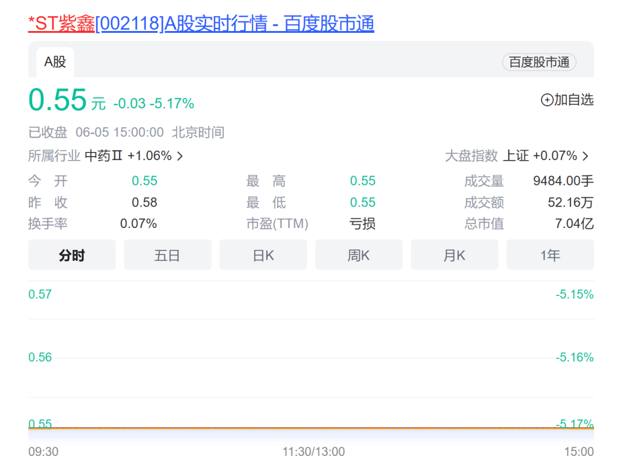Click the 已收盘 06-05 15:00:00 timestamp

point(126,132)
